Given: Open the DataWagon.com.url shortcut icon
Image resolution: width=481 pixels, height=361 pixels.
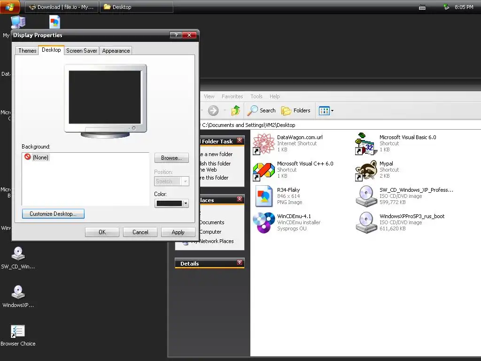Looking at the screenshot, I should tap(264, 144).
